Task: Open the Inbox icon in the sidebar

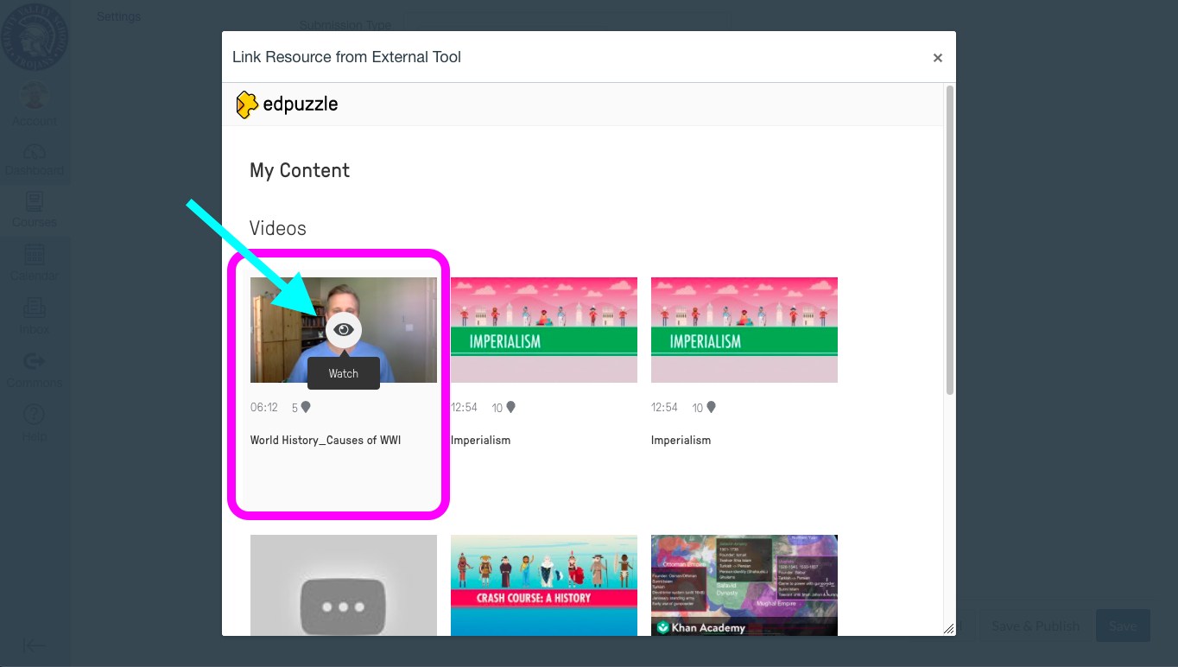Action: 35,309
